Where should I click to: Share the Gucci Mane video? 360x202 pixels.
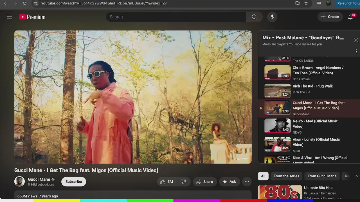[205, 182]
